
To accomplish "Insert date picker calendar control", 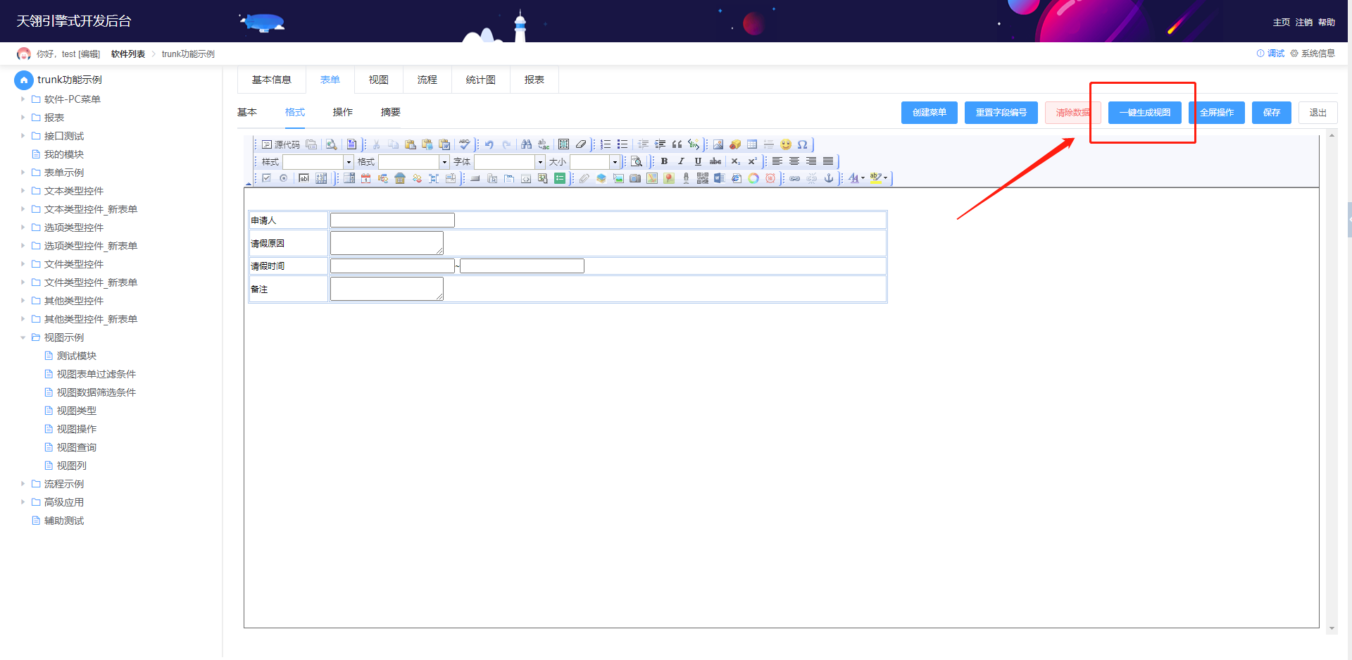I will coord(366,178).
